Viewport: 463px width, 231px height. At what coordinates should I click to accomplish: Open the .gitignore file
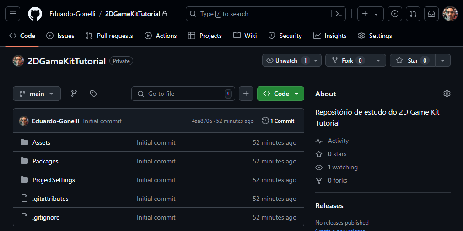click(x=46, y=218)
